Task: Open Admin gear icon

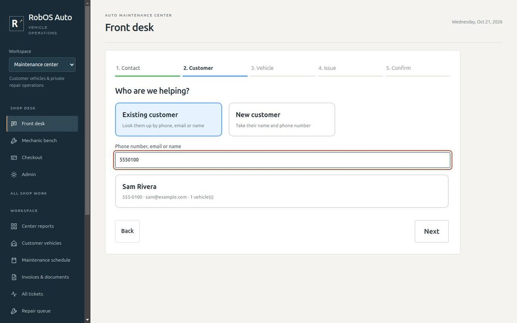Action: (14, 175)
